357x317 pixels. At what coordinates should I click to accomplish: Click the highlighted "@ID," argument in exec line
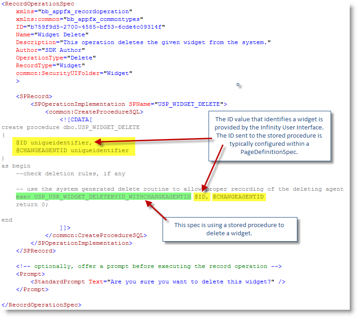coord(202,197)
